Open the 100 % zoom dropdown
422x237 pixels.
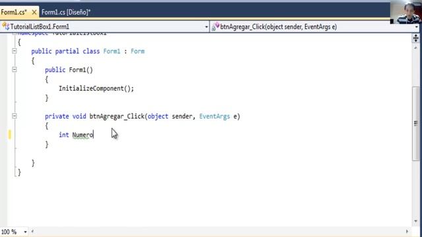[x=25, y=232]
